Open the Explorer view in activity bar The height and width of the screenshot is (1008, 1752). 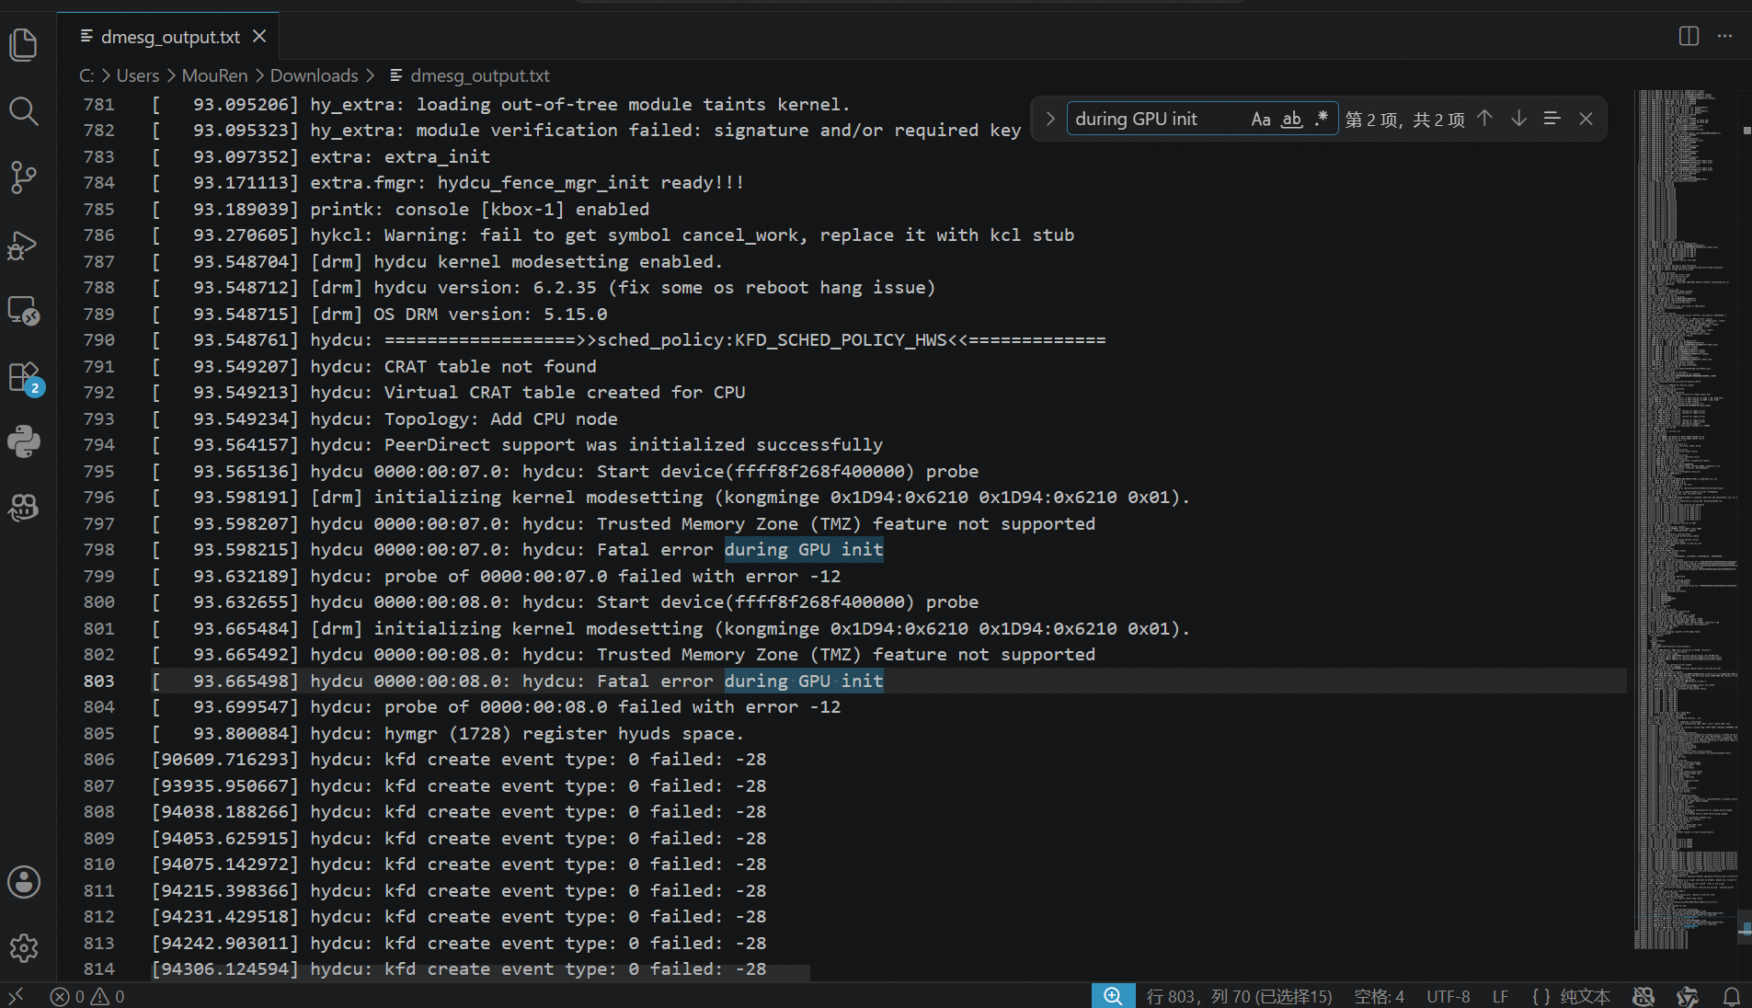[24, 44]
